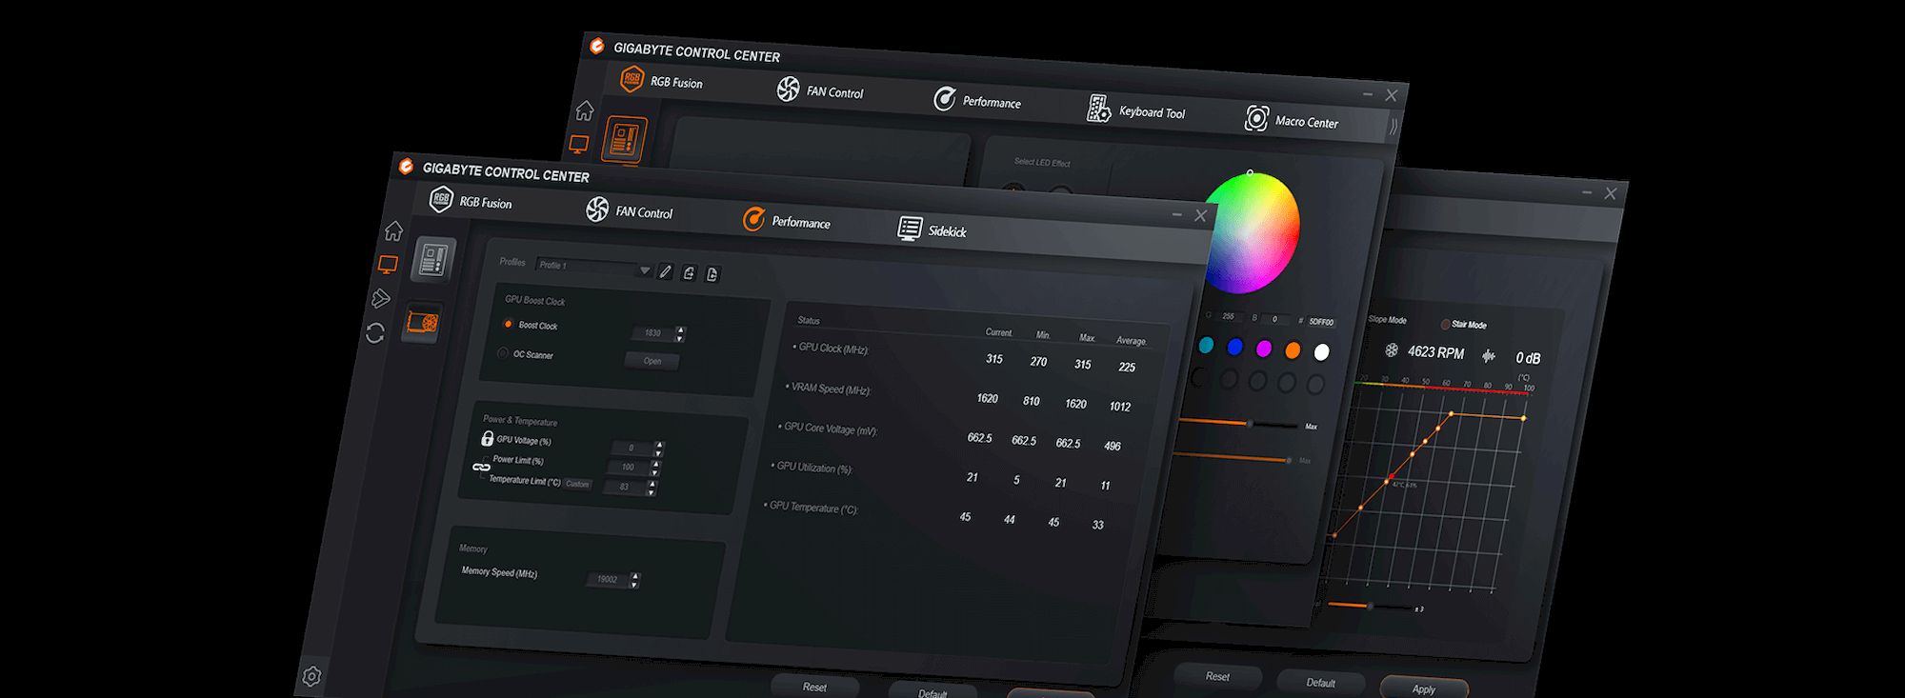Click Default in the front Performance window
This screenshot has height=698, width=1905.
[x=932, y=691]
